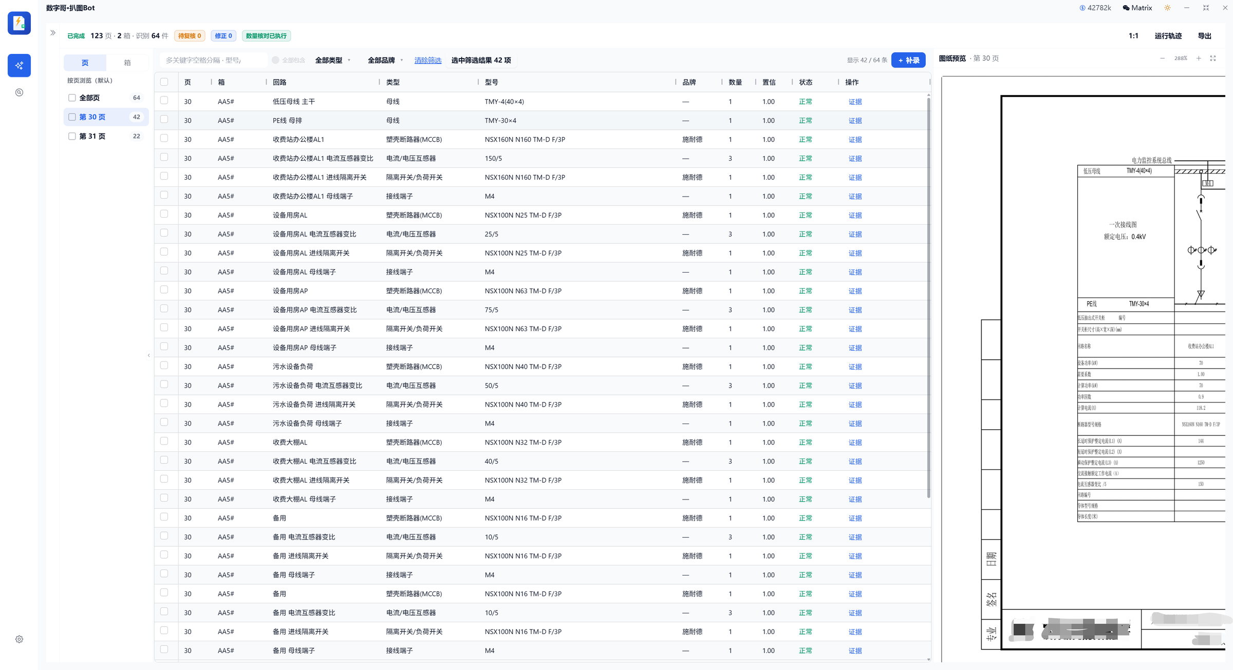Click the 修正 0 badge
The height and width of the screenshot is (670, 1233).
[x=223, y=36]
